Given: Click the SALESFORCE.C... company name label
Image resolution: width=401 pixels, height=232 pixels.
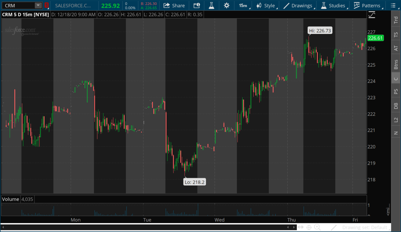Looking at the screenshot, I should 73,6.
